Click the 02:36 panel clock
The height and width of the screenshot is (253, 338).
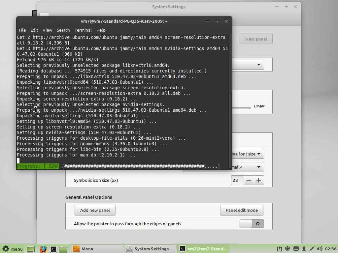click(x=331, y=249)
